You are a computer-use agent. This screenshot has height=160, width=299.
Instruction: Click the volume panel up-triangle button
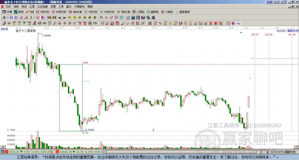tap(3, 147)
